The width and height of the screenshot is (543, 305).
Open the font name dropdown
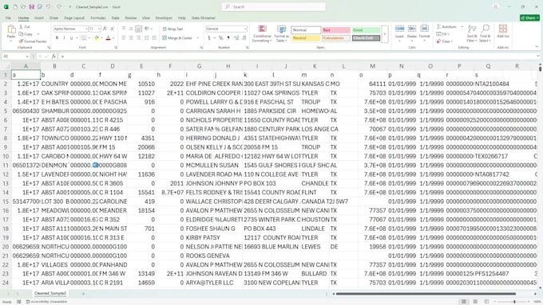86,29
